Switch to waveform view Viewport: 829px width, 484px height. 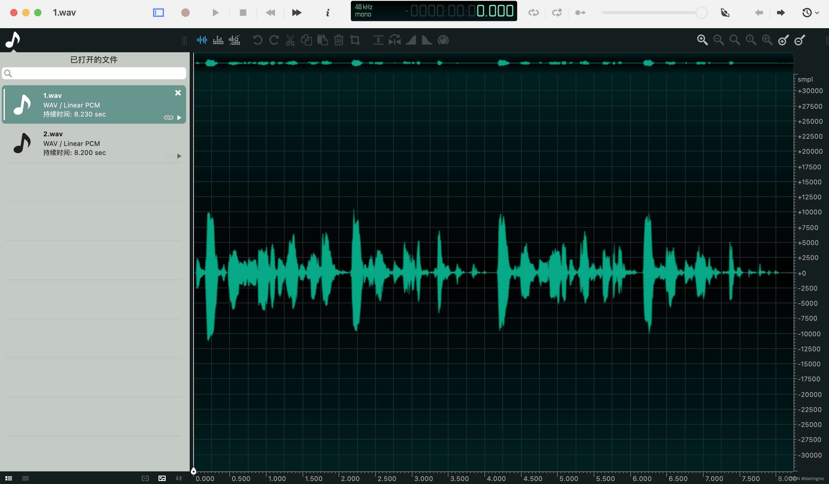point(202,40)
